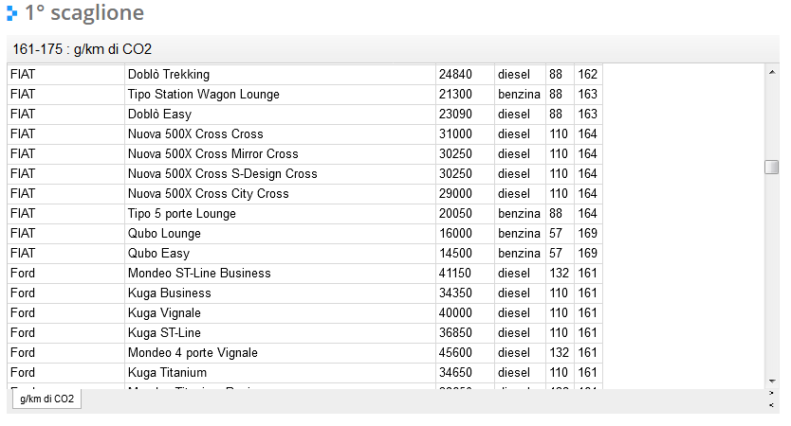Select the Tipo 5 porte Lounge cell
Screen dimensions: 791x426
(280, 214)
